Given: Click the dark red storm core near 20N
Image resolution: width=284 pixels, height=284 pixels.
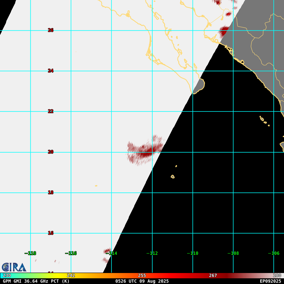Looking at the screenshot, I should pos(146,153).
